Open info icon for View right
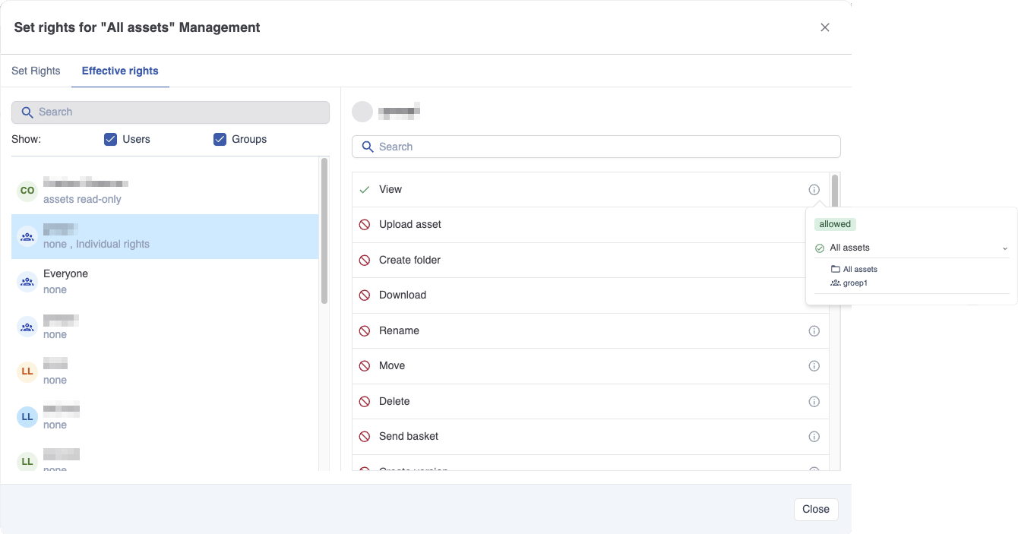The height and width of the screenshot is (534, 1018). click(814, 190)
